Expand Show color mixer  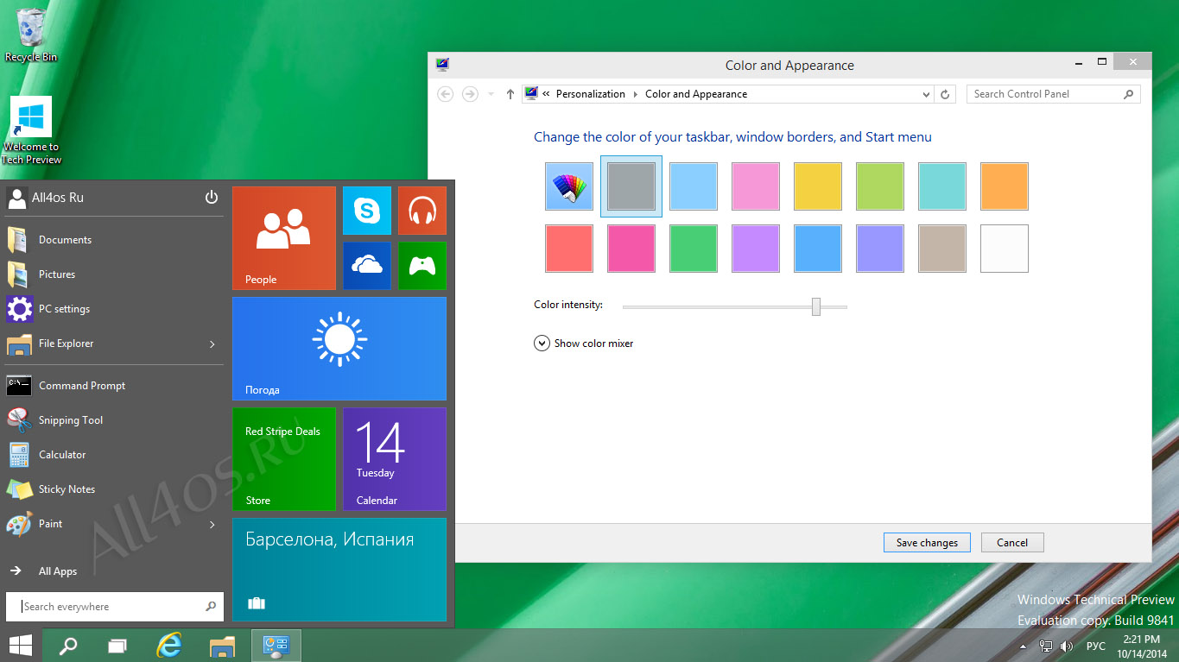(x=584, y=344)
